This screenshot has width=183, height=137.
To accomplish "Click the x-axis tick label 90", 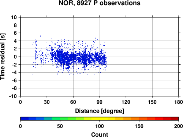I will click(x=100, y=102).
